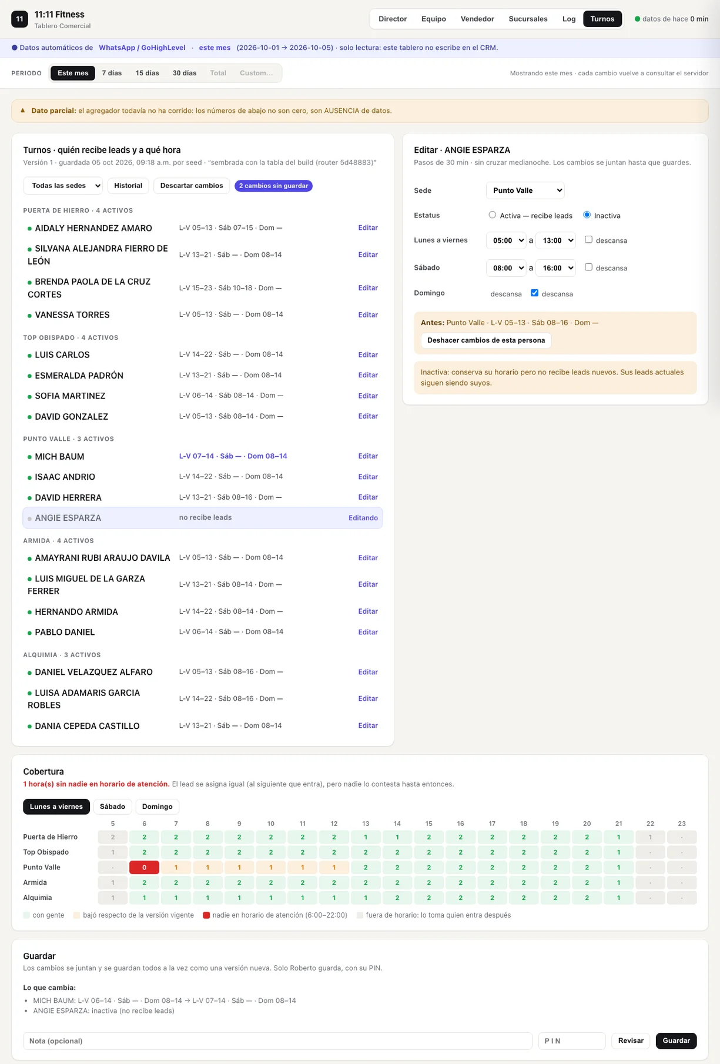Viewport: 720px width, 1064px height.
Task: Click the Vendedor tab
Action: point(477,19)
